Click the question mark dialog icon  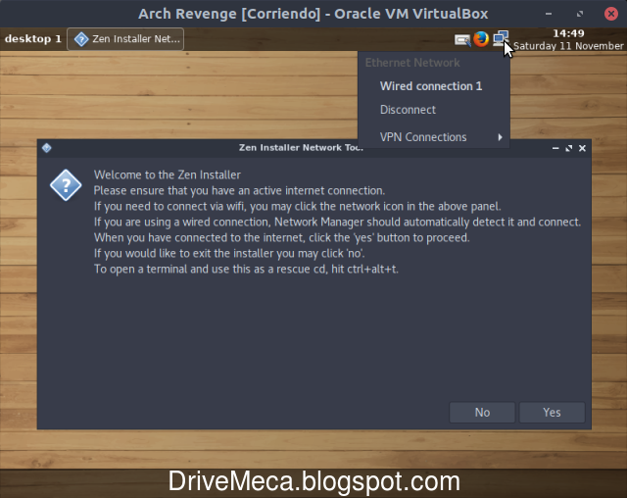tap(66, 185)
